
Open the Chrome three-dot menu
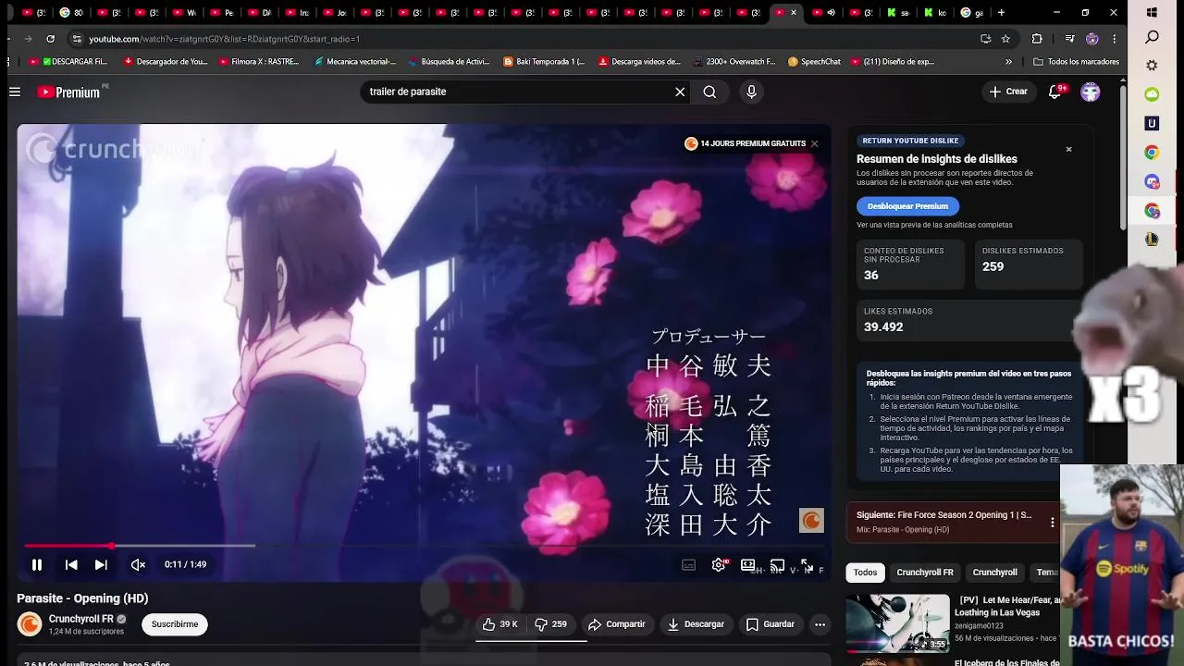[1114, 39]
